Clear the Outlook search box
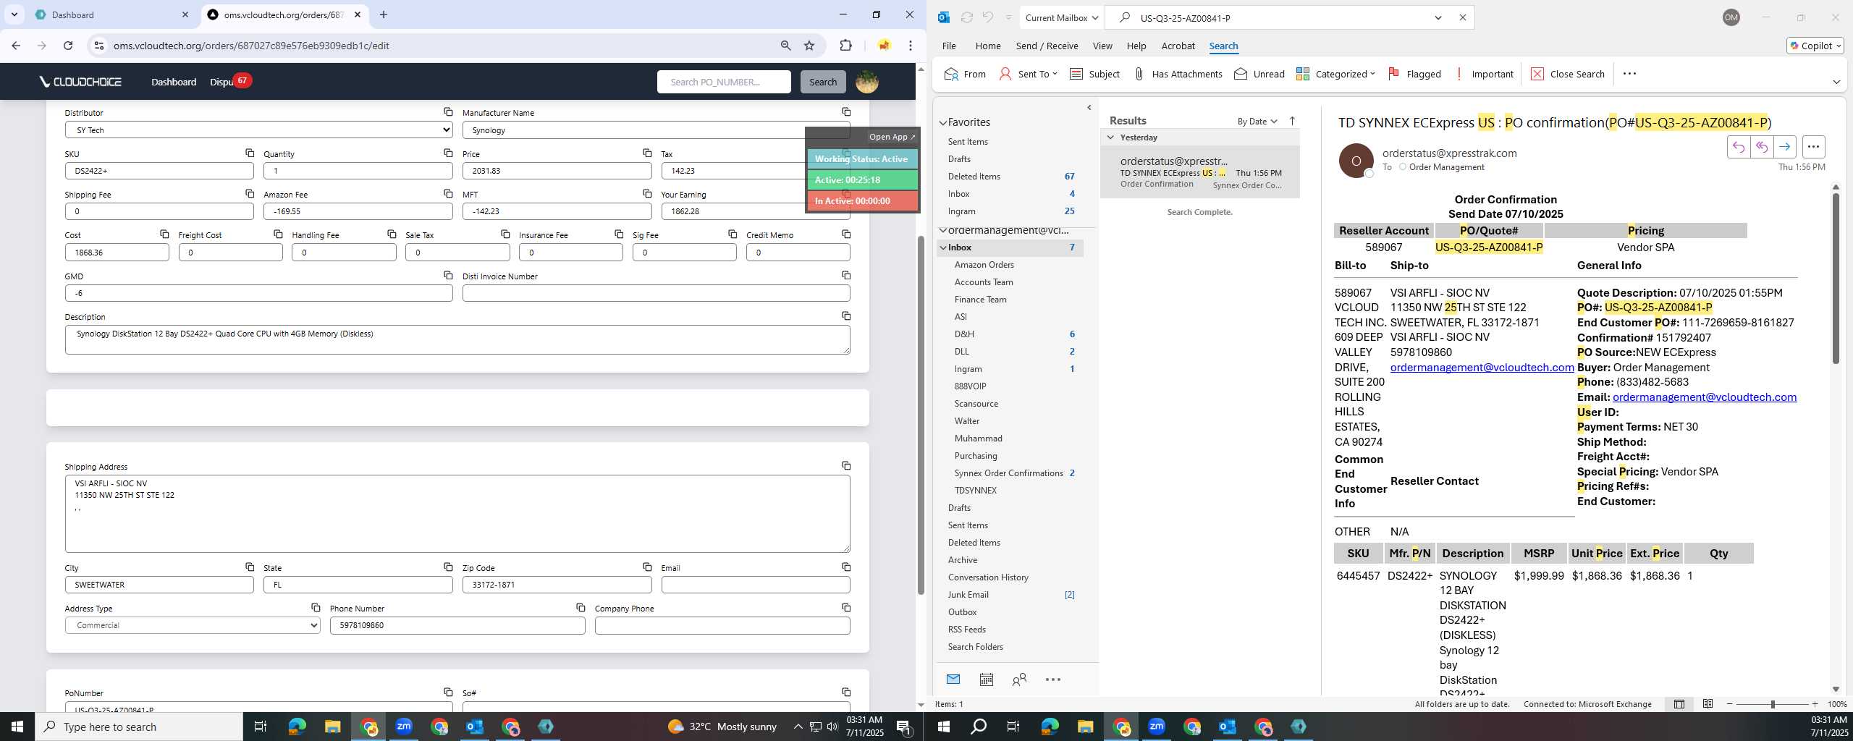This screenshot has height=741, width=1853. [1462, 18]
